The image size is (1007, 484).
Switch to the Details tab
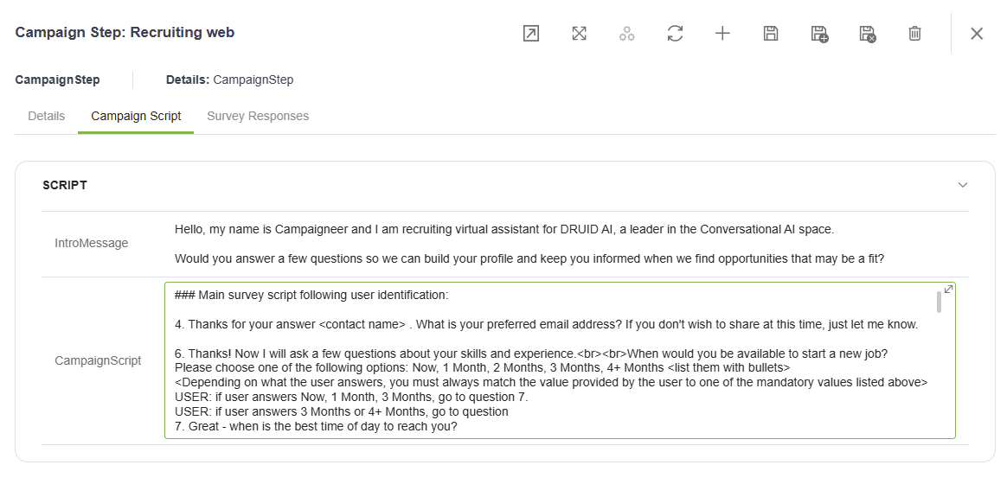pyautogui.click(x=46, y=116)
